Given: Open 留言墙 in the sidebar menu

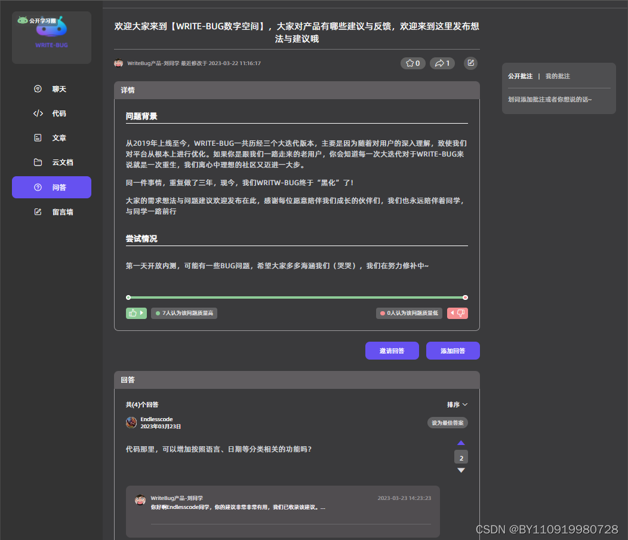Looking at the screenshot, I should click(x=52, y=211).
